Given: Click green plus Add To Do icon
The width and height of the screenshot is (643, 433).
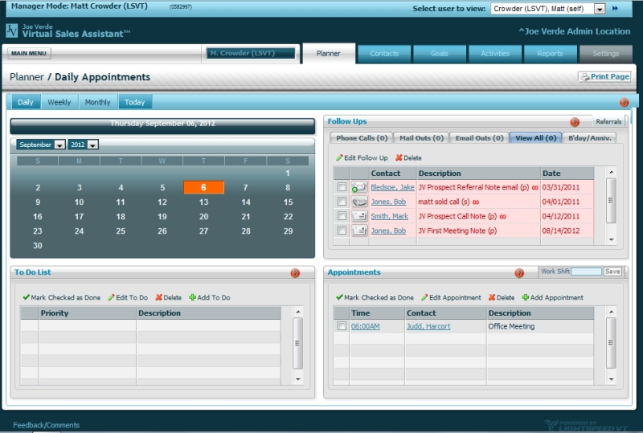Looking at the screenshot, I should (x=193, y=298).
